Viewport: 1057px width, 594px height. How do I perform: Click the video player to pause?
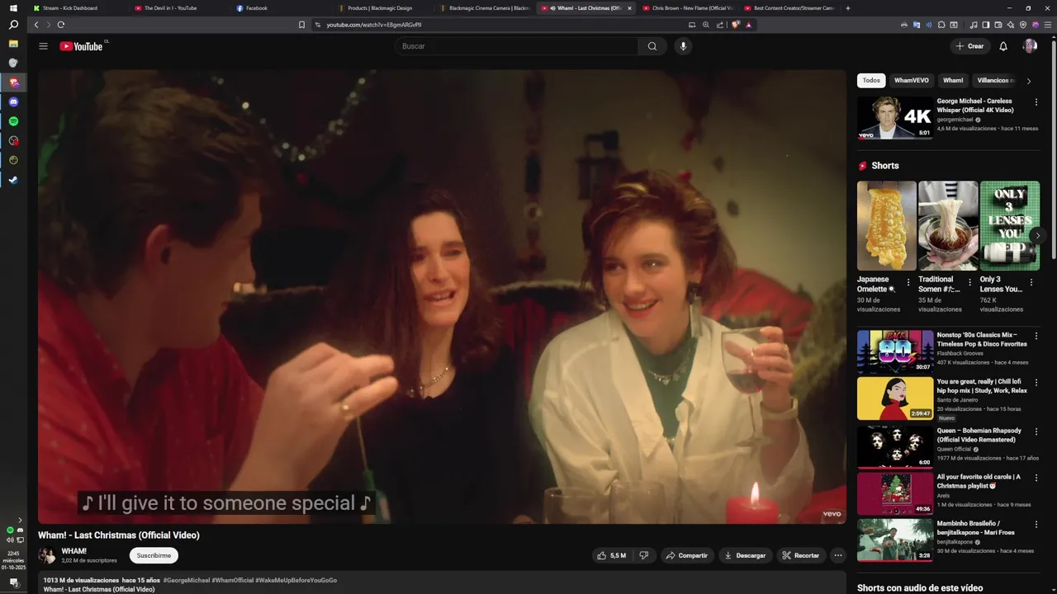click(x=442, y=297)
